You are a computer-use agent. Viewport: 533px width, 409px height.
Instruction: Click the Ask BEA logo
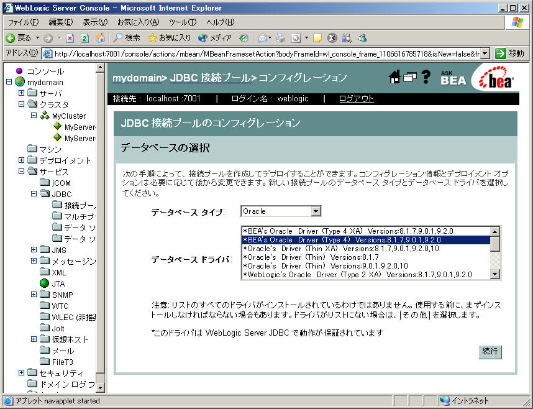(453, 78)
